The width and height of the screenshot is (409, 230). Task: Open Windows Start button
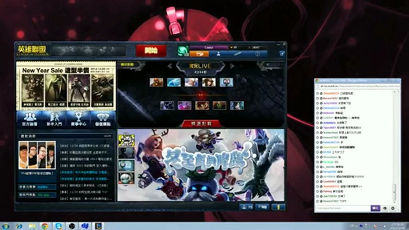6,226
